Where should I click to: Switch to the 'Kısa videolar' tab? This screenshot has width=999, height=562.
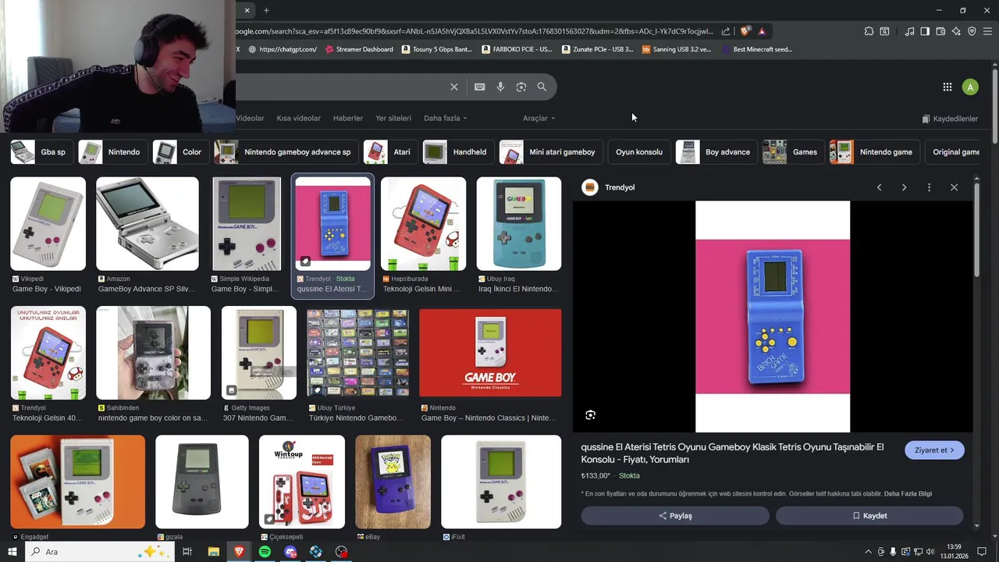[298, 118]
